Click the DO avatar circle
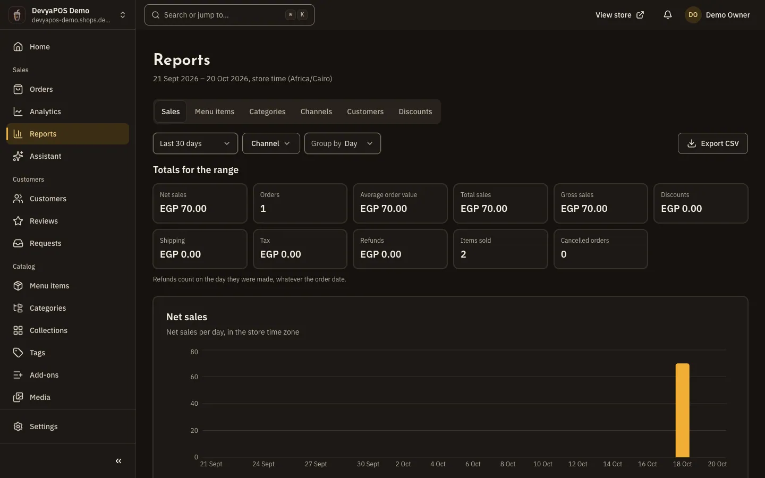765x478 pixels. 693,15
